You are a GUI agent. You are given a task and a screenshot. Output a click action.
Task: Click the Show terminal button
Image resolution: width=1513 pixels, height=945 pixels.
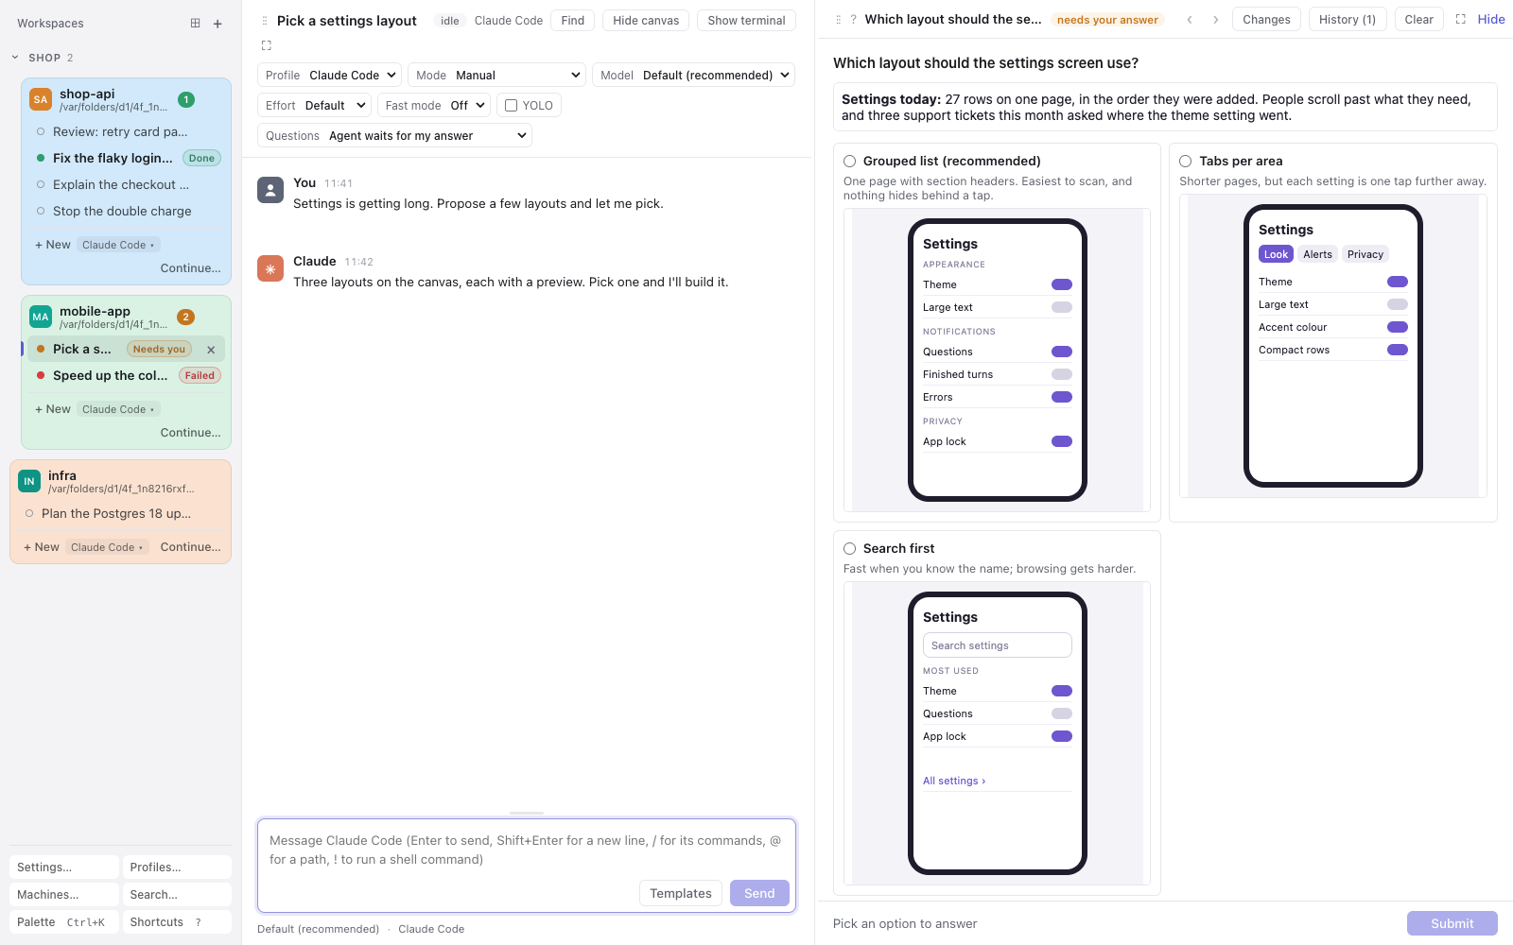coord(746,21)
